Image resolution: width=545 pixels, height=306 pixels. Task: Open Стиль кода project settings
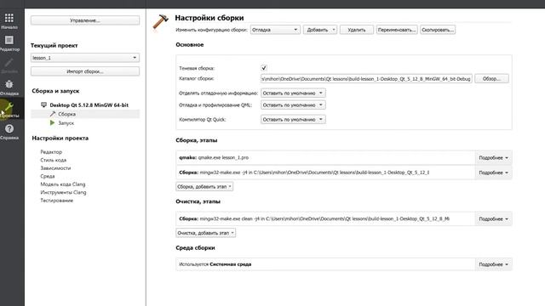(x=53, y=160)
